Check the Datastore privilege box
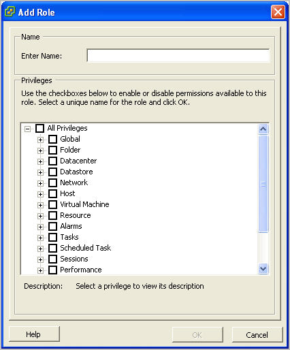 pyautogui.click(x=52, y=172)
